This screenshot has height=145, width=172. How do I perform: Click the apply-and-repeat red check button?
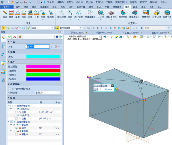[x=20, y=37]
